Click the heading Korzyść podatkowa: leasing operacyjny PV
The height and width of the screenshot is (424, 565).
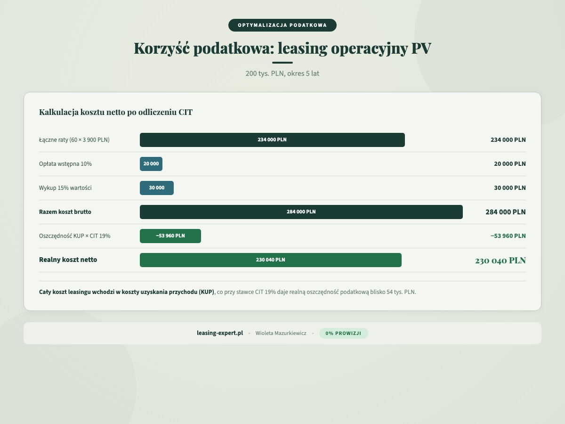click(282, 47)
